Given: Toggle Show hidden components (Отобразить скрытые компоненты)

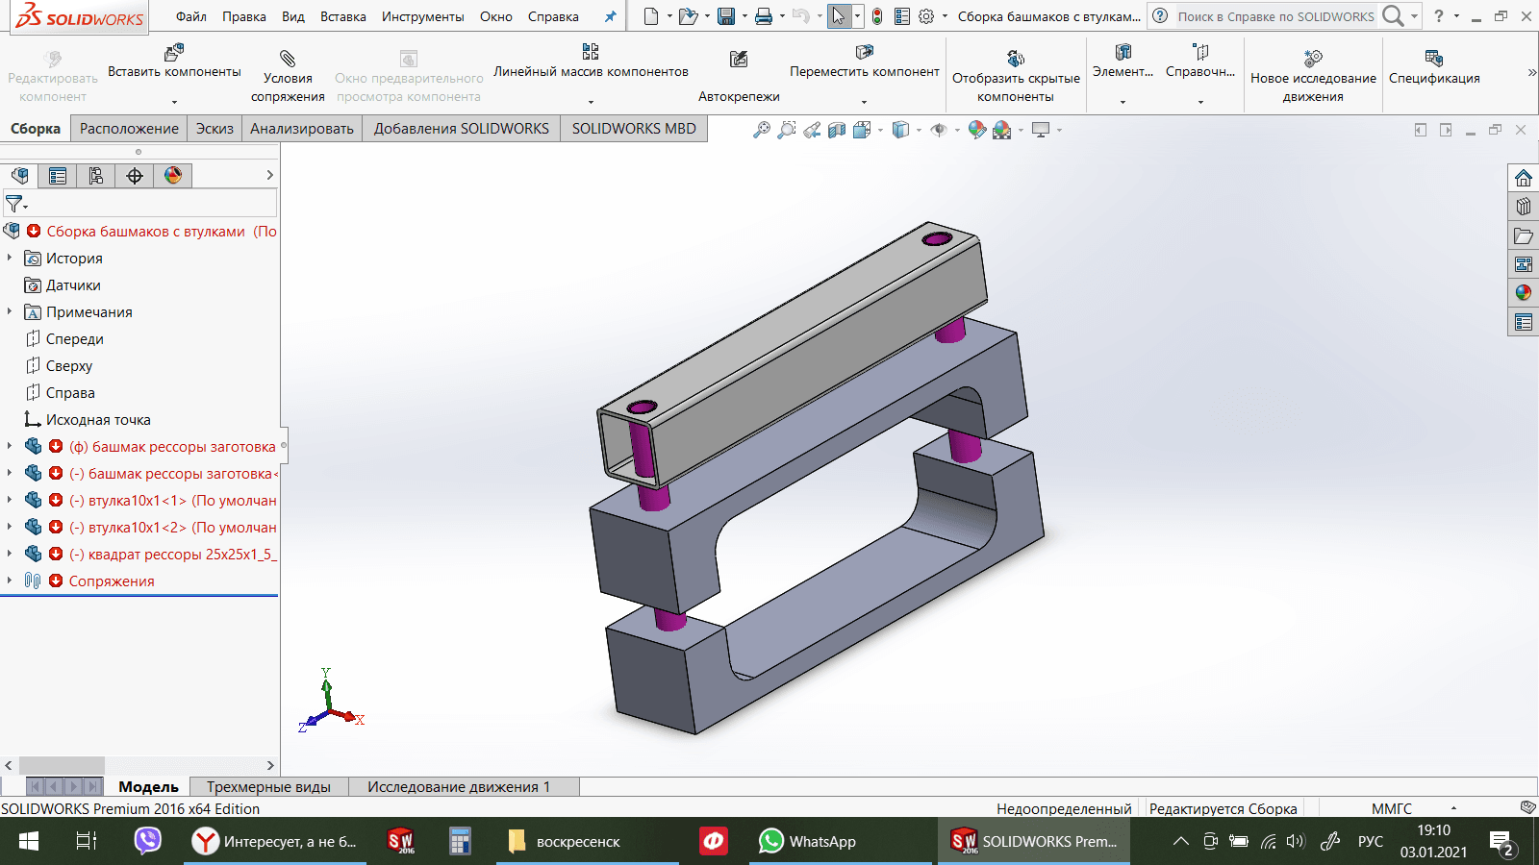Looking at the screenshot, I should pyautogui.click(x=1016, y=59).
